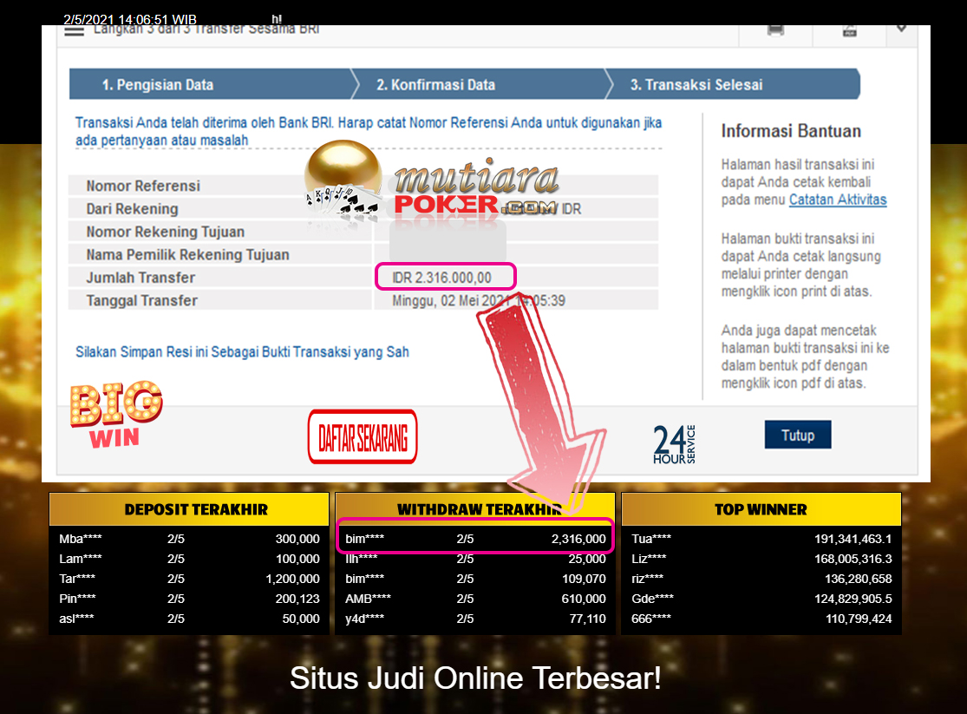Open the Catatan Aktivitas link
Viewport: 967px width, 714px height.
[x=838, y=200]
